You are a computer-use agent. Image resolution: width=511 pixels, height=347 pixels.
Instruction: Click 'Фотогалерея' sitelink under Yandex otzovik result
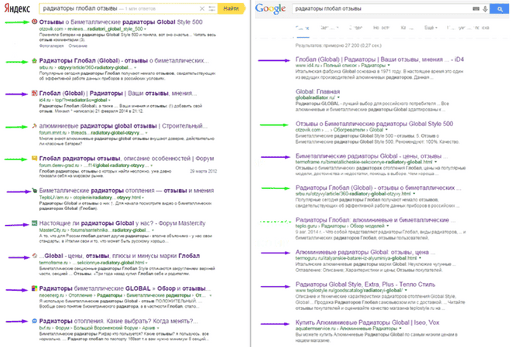point(52,46)
